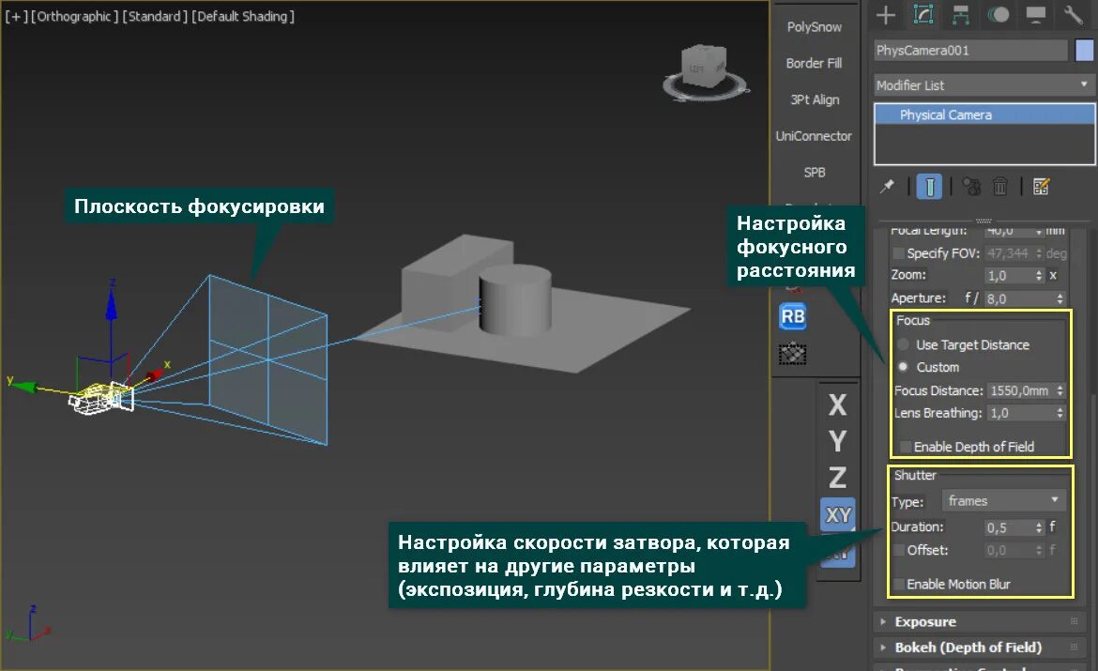
Task: Select Custom focus radio button
Action: click(x=904, y=366)
